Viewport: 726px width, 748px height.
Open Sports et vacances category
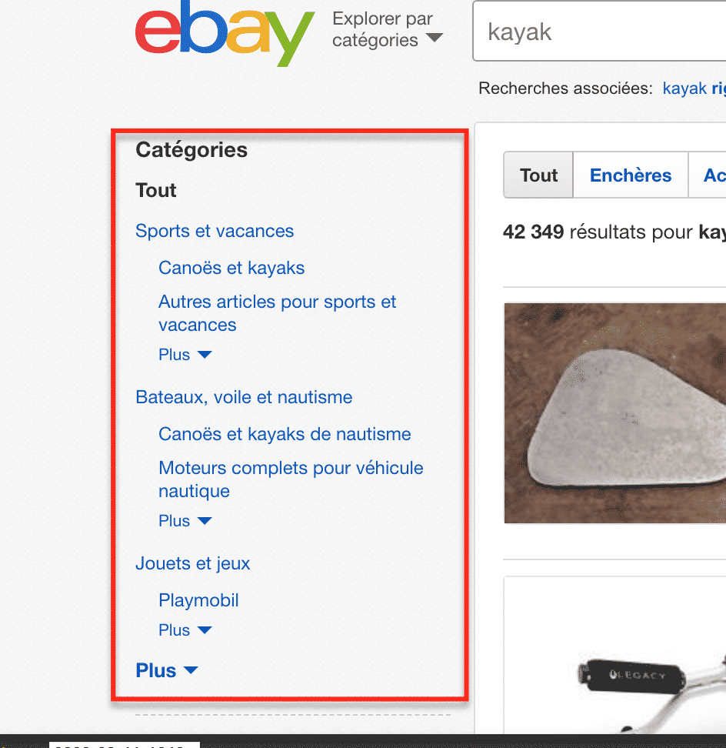(215, 231)
